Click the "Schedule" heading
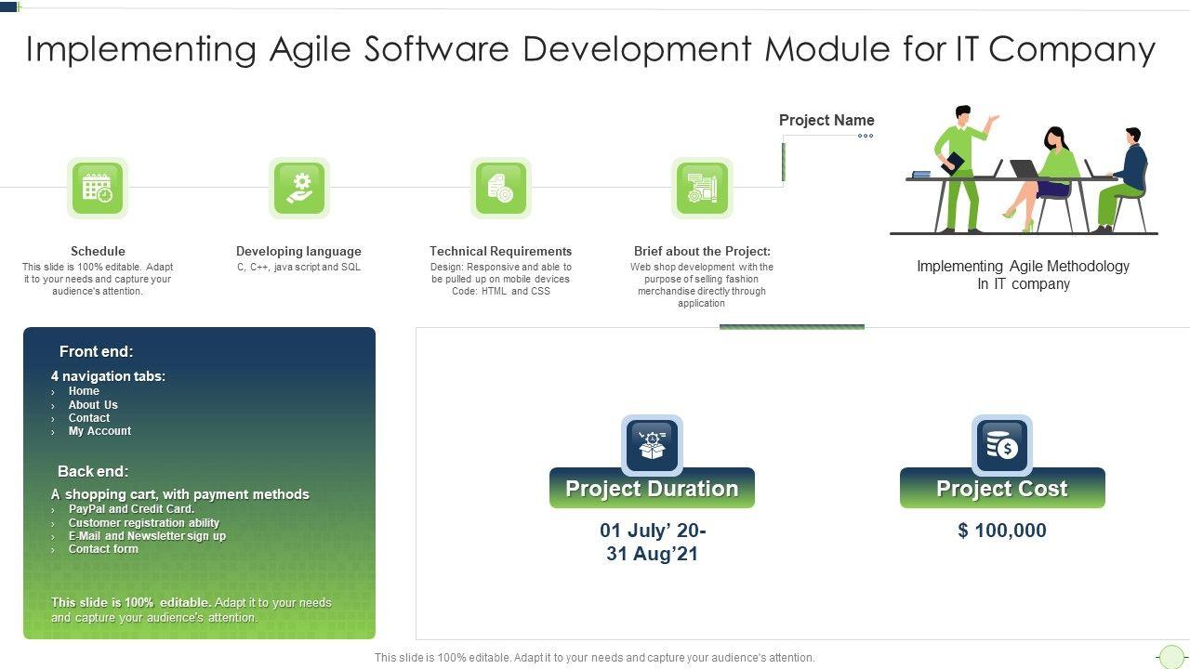Viewport: 1190px width, 669px height. (x=98, y=251)
